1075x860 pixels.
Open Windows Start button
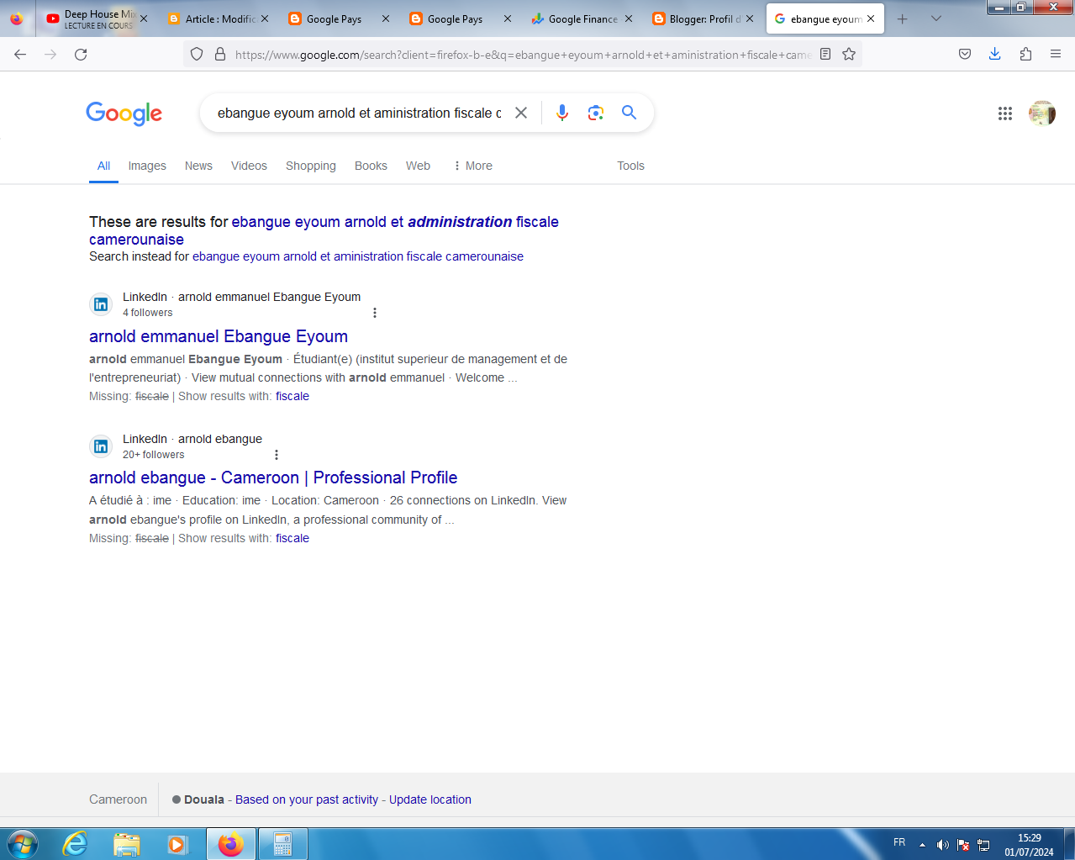(x=23, y=844)
